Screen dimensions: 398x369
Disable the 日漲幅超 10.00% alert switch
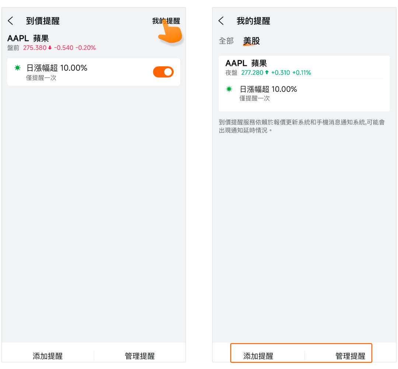[163, 72]
